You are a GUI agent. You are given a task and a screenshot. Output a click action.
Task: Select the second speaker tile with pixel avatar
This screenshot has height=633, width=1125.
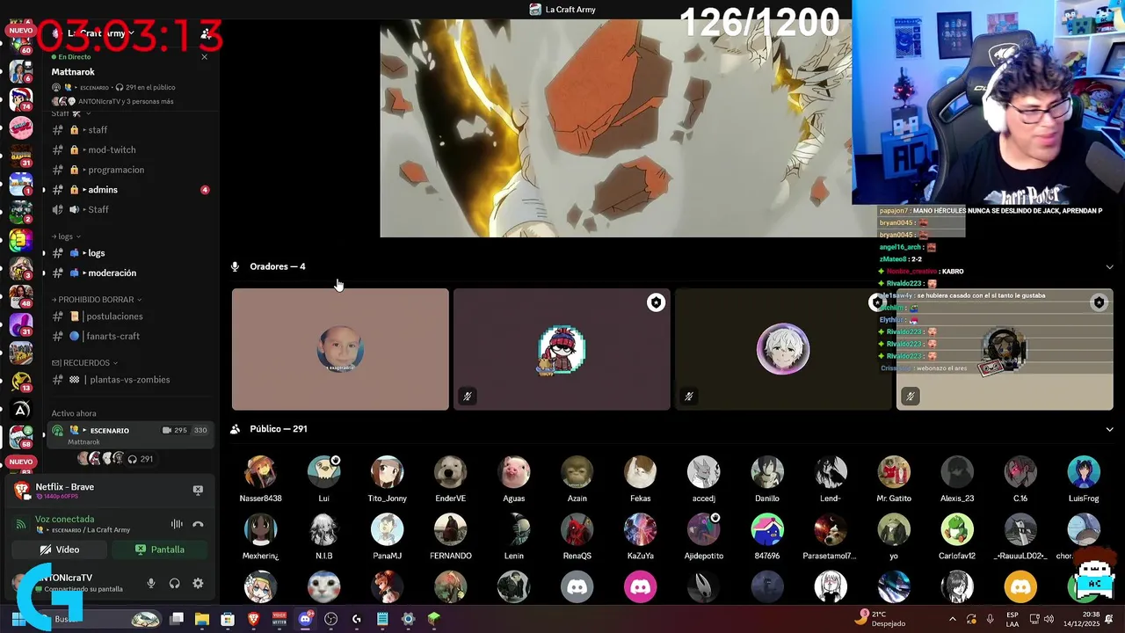[x=562, y=349]
